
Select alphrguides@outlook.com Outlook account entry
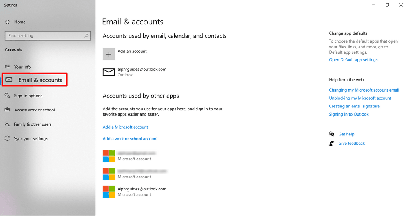click(x=135, y=72)
